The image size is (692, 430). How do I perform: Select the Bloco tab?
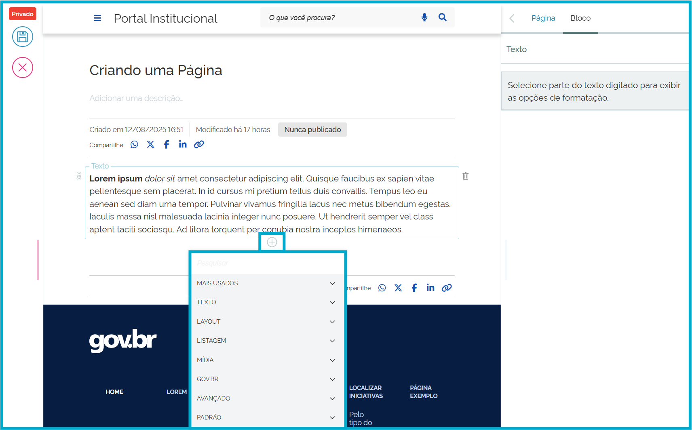coord(580,18)
